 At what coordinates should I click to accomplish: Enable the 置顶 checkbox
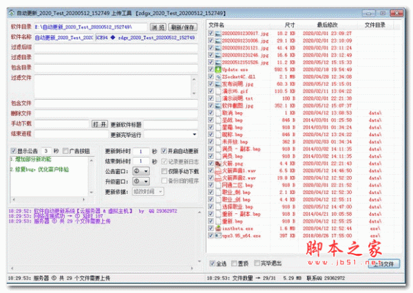click(x=234, y=263)
